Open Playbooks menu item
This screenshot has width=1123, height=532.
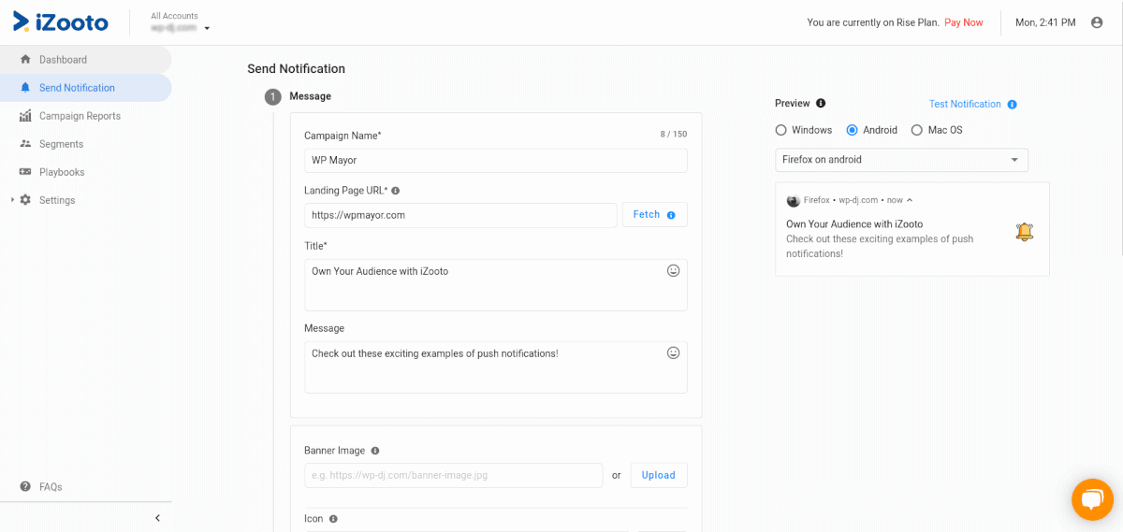[85, 172]
